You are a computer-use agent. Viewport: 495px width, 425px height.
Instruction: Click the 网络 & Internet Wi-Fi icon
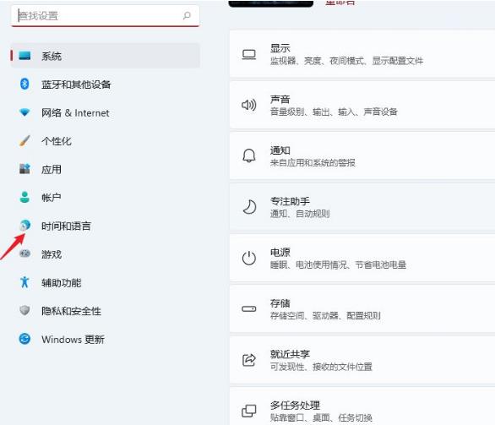tap(24, 112)
